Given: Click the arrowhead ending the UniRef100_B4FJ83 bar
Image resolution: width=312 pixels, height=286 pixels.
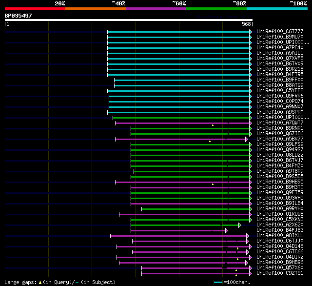Looking at the screenshot, I should tap(227, 231).
